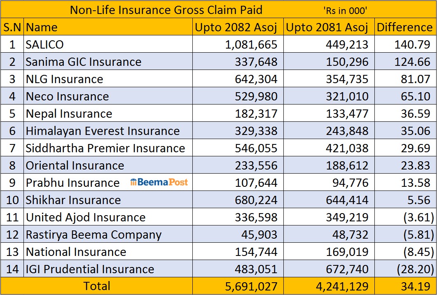Select Siddhartha Premier Insurance name cell
Viewport: 437px width, 295px height.
(x=105, y=148)
